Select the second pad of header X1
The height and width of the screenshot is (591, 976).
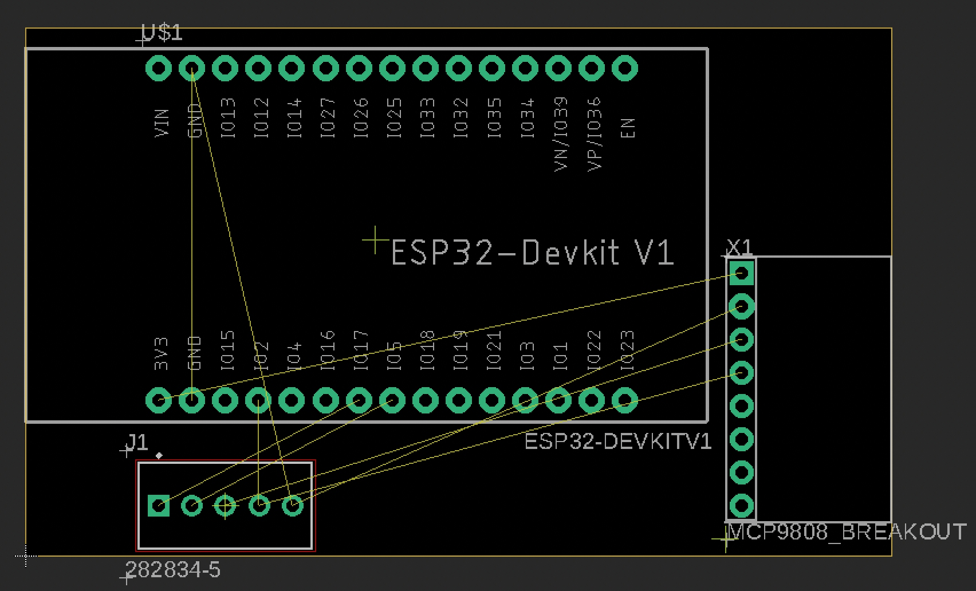click(742, 306)
